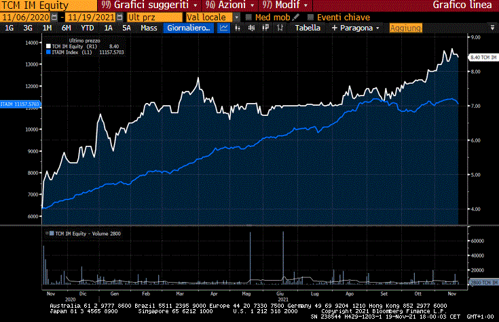
Task: Open the Paragona dropdown
Action: pyautogui.click(x=356, y=28)
